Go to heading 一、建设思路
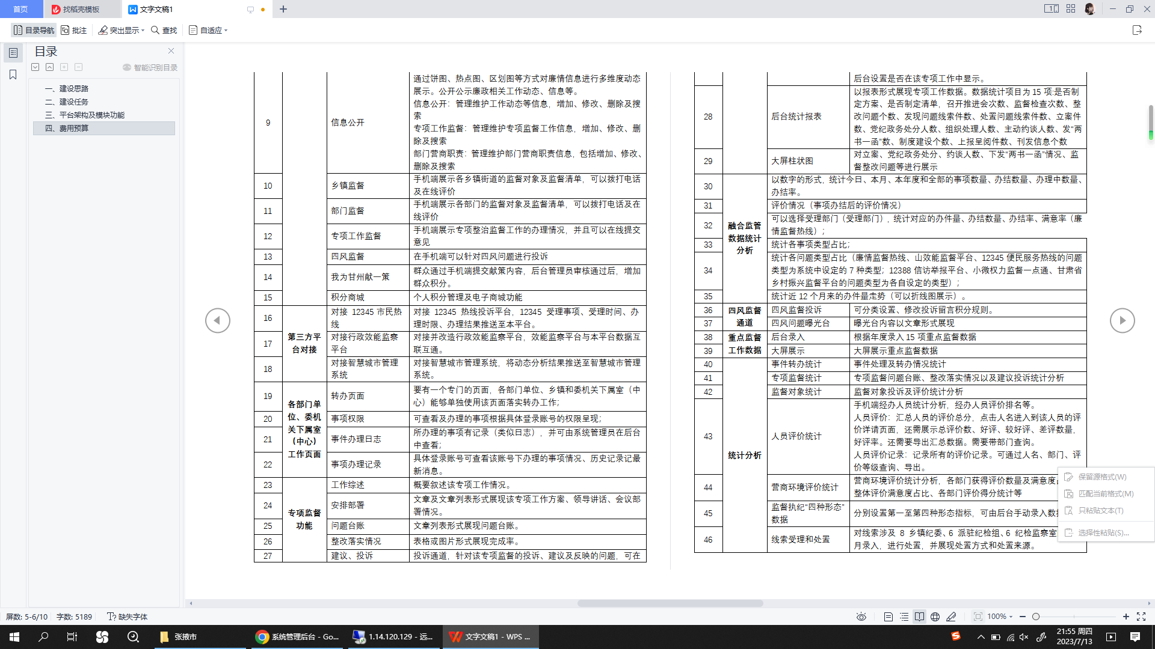Screen dimensions: 1155x649 pyautogui.click(x=67, y=88)
